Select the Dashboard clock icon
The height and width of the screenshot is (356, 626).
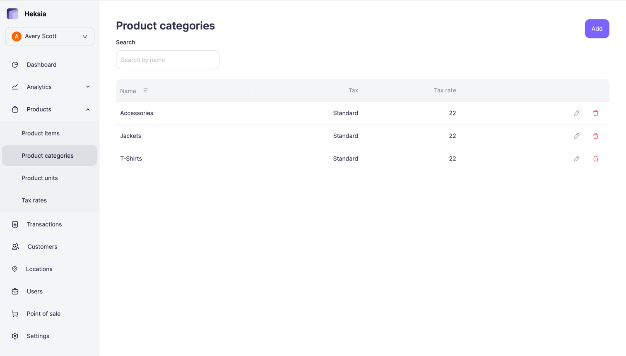pyautogui.click(x=15, y=65)
